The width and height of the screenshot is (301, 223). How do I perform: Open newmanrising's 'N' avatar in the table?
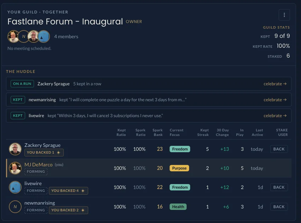pos(15,207)
